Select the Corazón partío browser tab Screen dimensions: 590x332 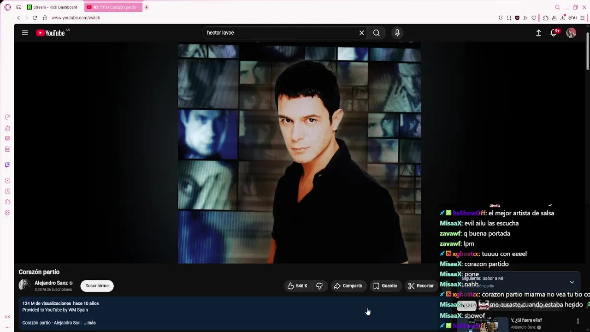113,7
